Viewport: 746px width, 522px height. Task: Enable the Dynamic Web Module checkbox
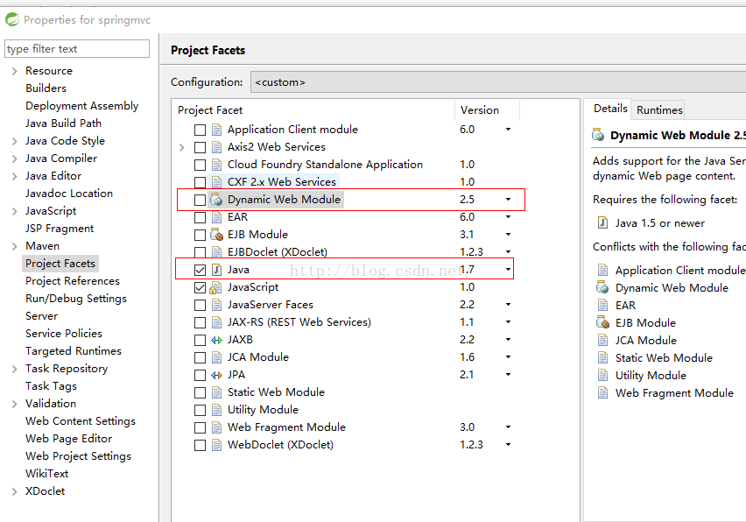point(201,200)
